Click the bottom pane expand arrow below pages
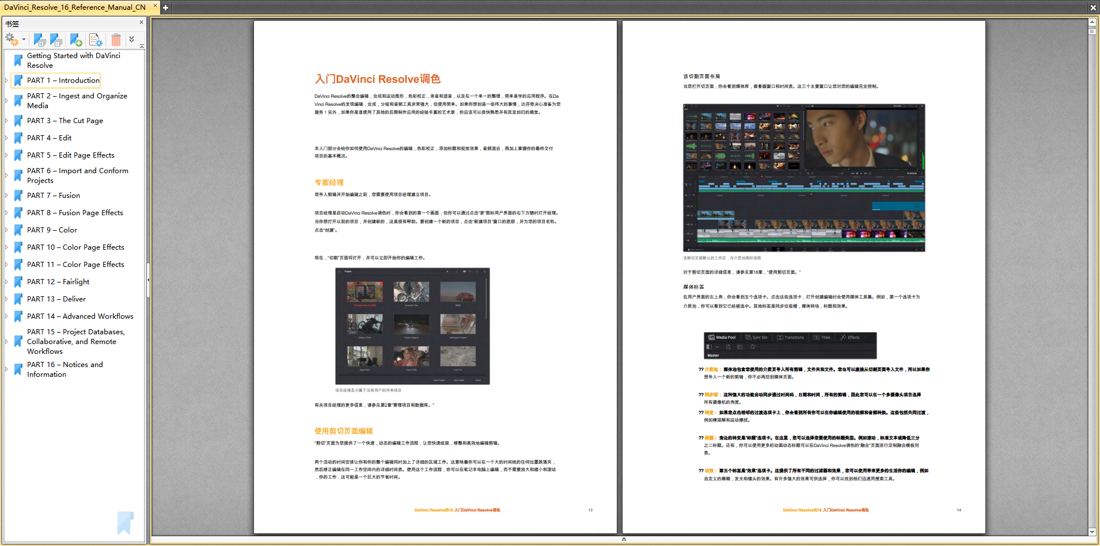Image resolution: width=1100 pixels, height=546 pixels. pyautogui.click(x=624, y=539)
